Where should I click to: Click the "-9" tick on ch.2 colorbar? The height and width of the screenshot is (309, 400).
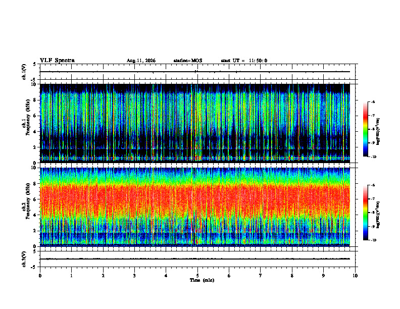(x=373, y=226)
